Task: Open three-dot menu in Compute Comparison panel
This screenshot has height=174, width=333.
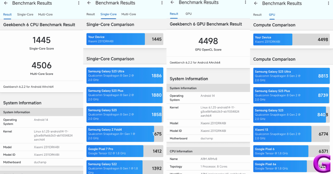Action: [329, 3]
